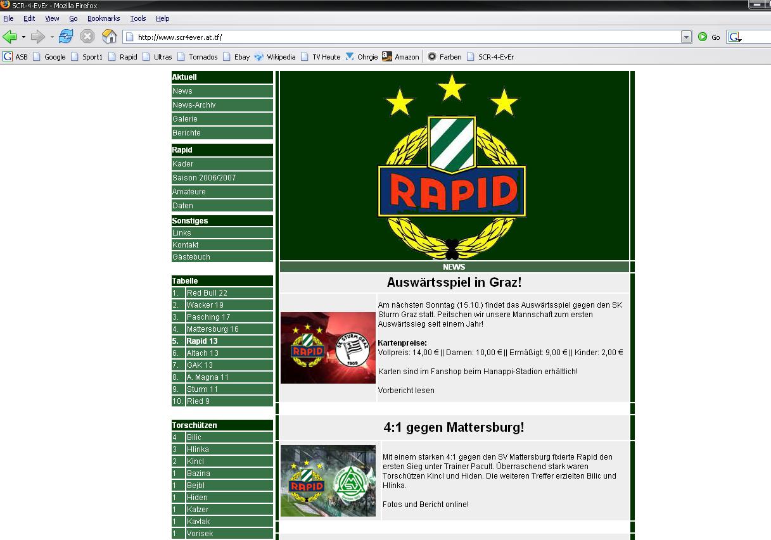Click Pasching 17 table row
The image size is (771, 540).
[x=222, y=317]
